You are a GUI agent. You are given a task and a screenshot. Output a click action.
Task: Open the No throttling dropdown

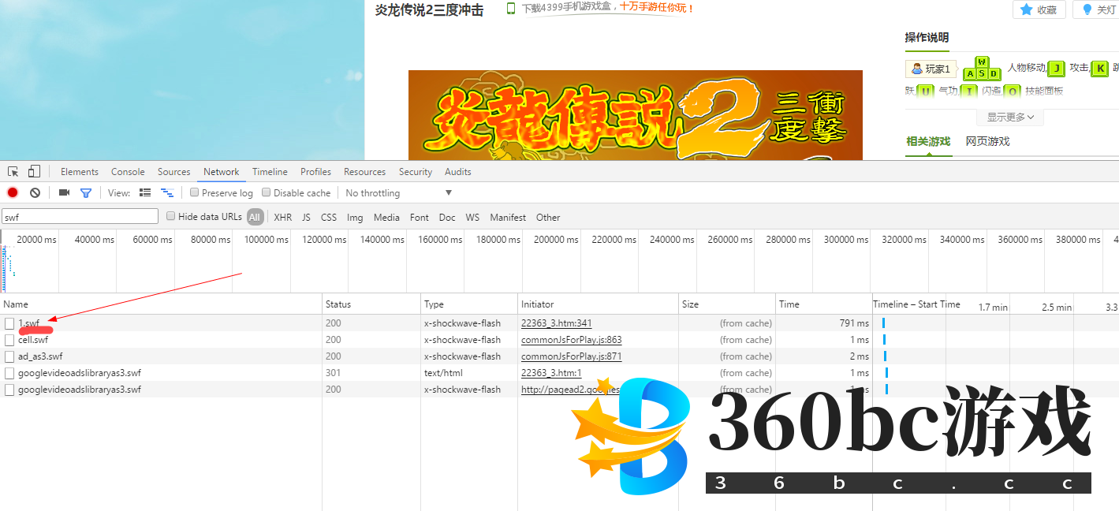[x=398, y=193]
